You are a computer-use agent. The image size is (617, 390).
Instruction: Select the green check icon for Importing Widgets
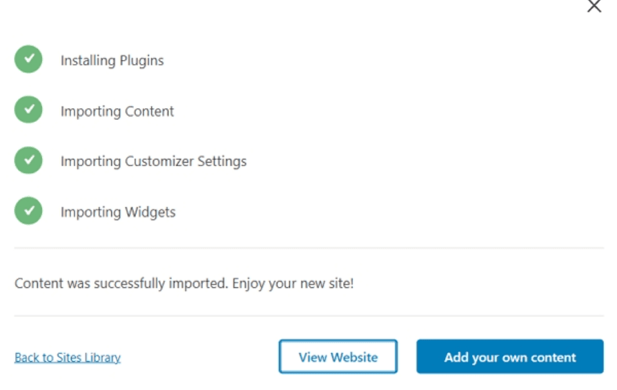coord(28,211)
